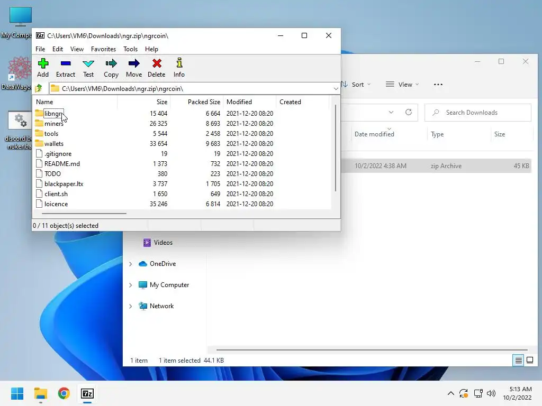542x406 pixels.
Task: Open the File menu in 7-Zip
Action: tap(40, 49)
